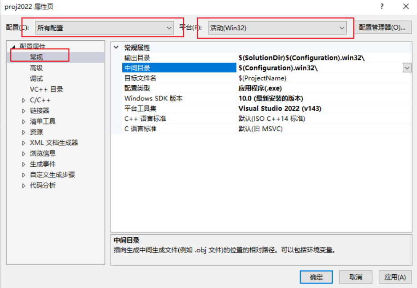417x288 pixels.
Task: Confirm with the 确定 button
Action: [316, 277]
